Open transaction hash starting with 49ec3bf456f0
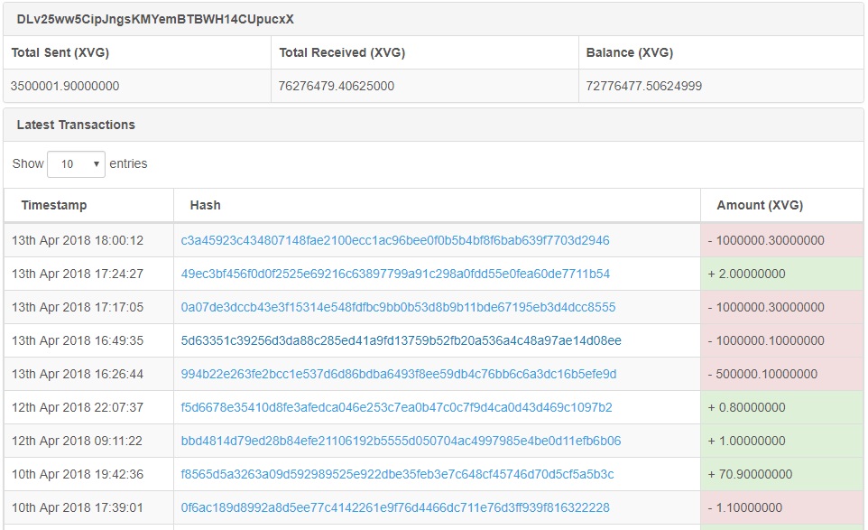The height and width of the screenshot is (530, 868). click(x=395, y=274)
